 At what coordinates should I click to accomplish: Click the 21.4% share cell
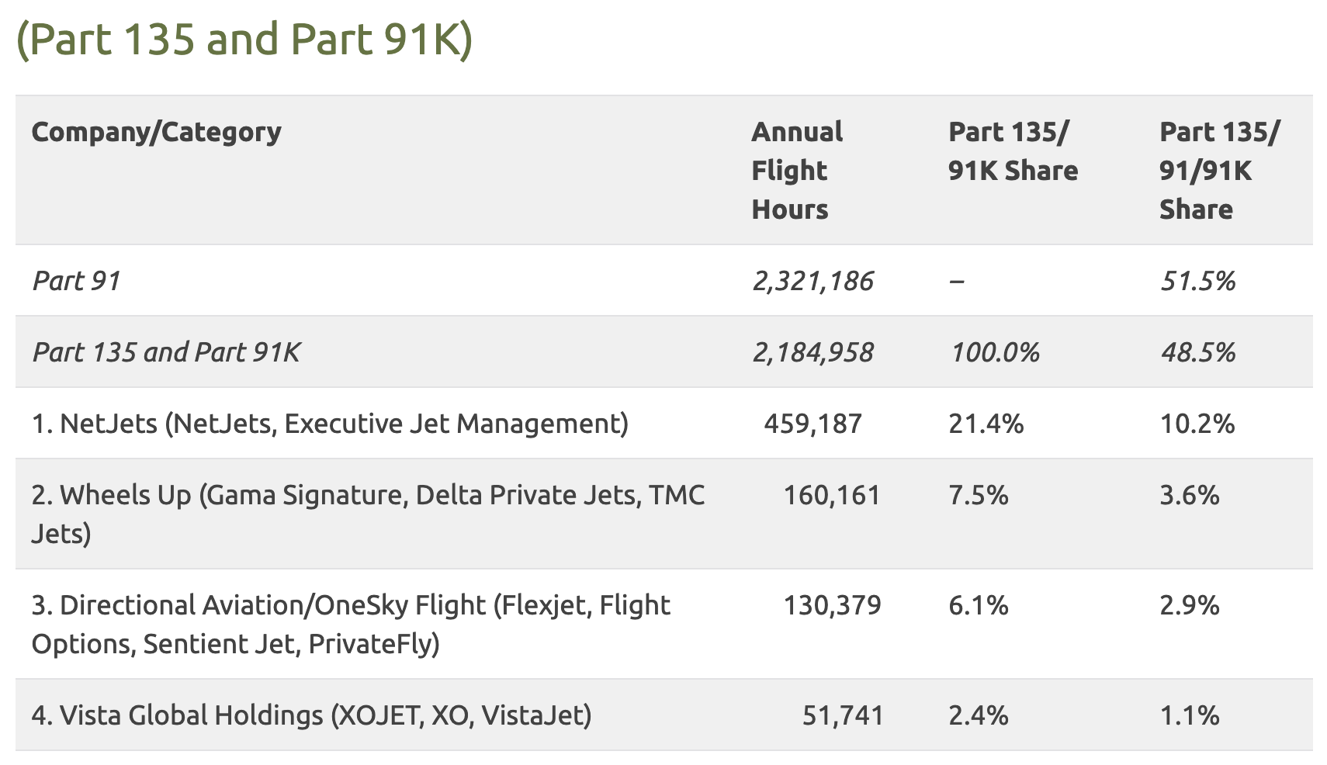(x=986, y=424)
